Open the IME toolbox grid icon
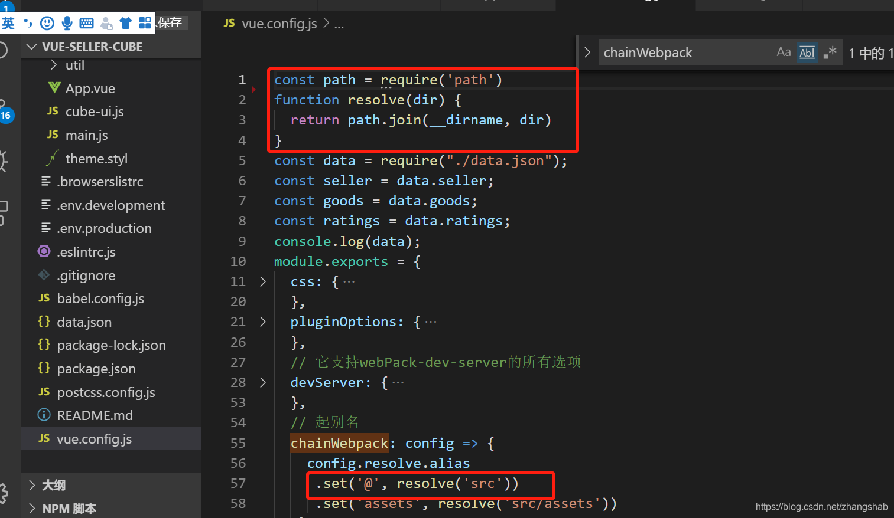Viewport: 894px width, 518px height. point(145,23)
